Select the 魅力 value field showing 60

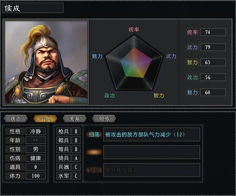213,92
